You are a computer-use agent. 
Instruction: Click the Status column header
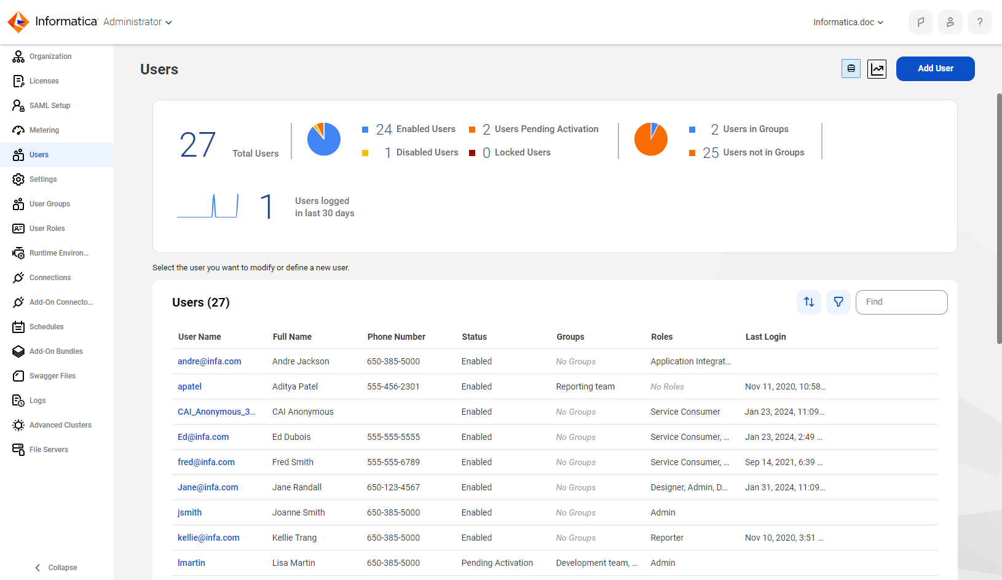475,337
